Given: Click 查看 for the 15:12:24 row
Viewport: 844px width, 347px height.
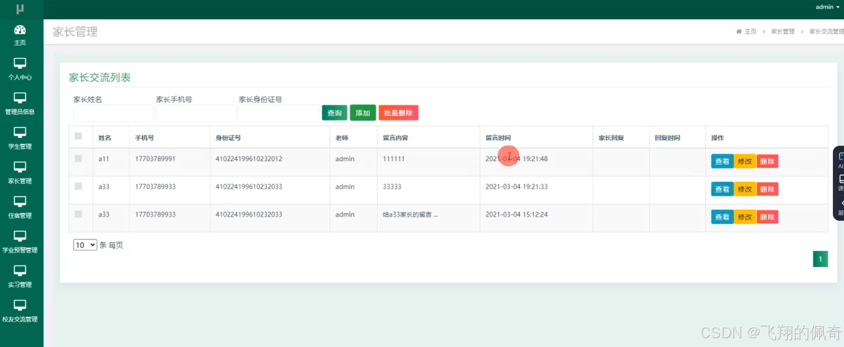Looking at the screenshot, I should point(722,217).
